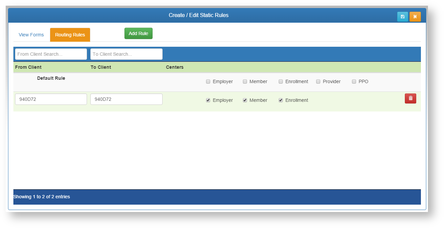Check Provider box in Default Rule row
The height and width of the screenshot is (228, 444).
pos(318,81)
